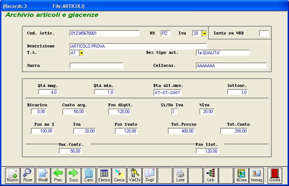The image size is (289, 186).
Task: Click the Sì/No Iva field
Action: (x=174, y=112)
